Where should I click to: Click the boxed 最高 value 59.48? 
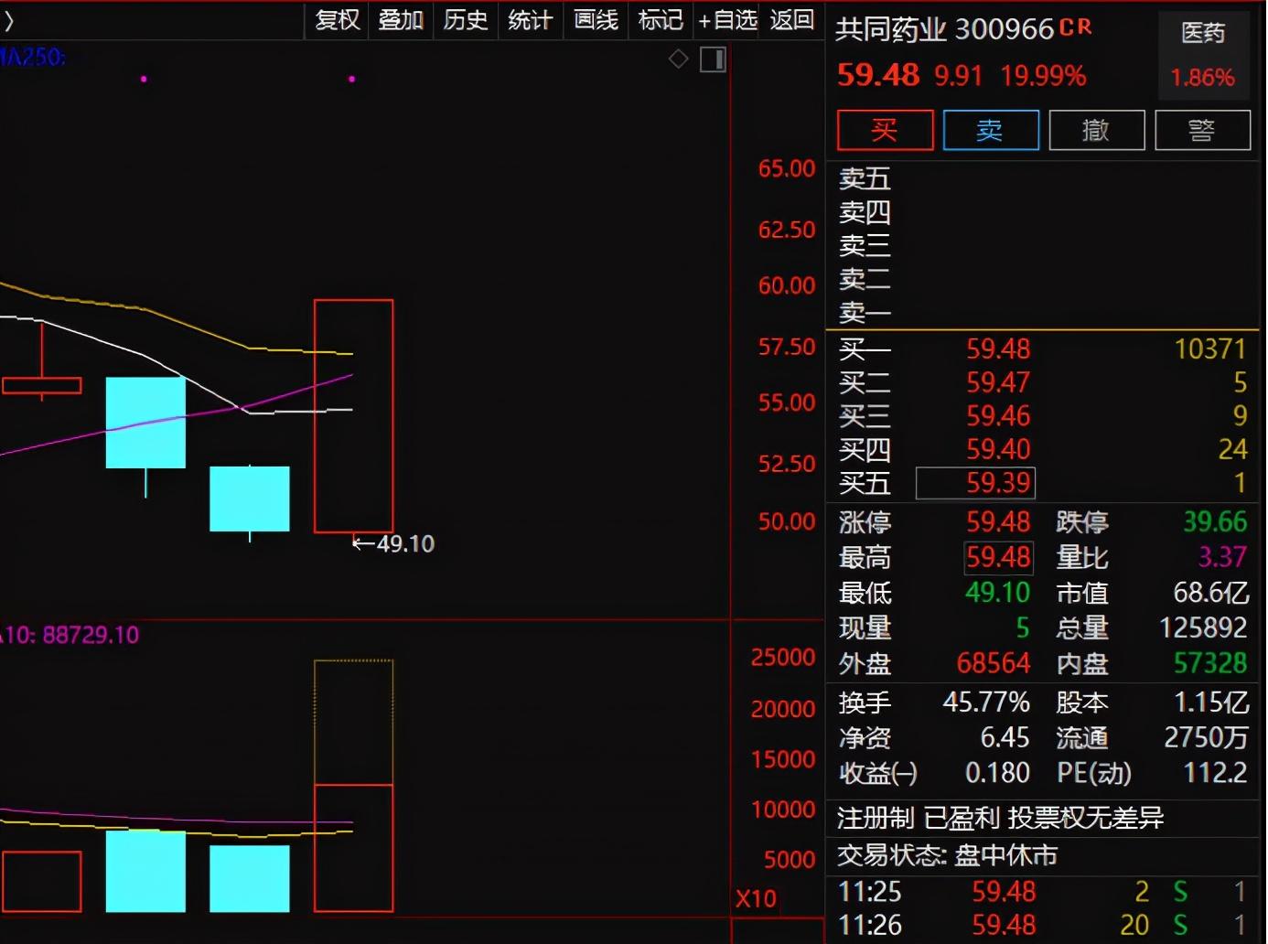pyautogui.click(x=998, y=557)
